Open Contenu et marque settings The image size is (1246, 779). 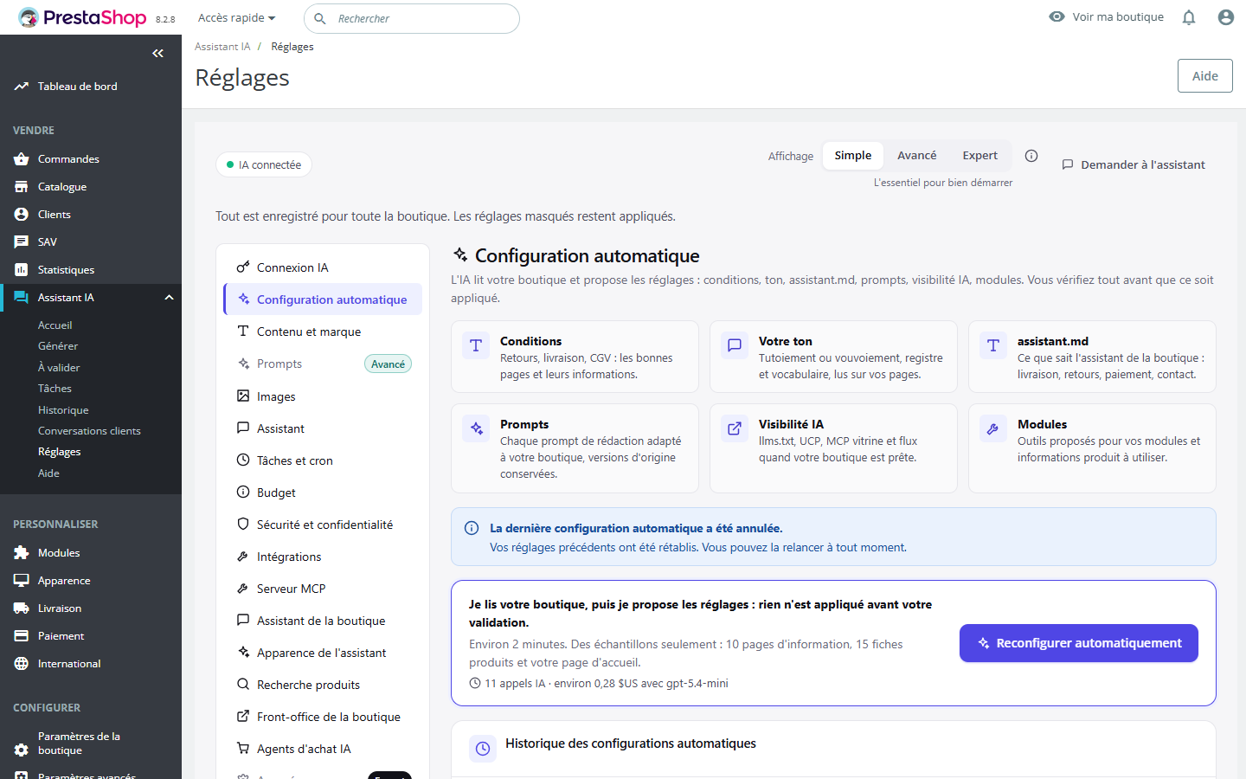pyautogui.click(x=323, y=332)
